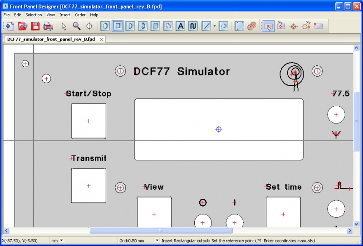Toggle XY reference point on rectangle

click(281, 26)
